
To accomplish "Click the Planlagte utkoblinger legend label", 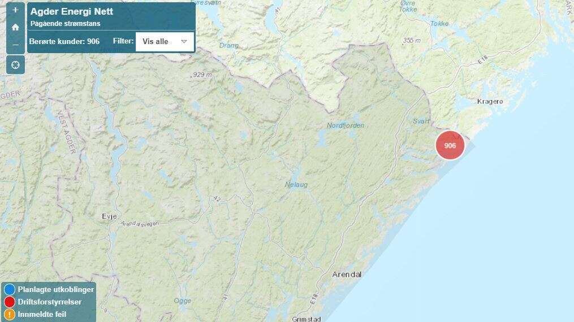I will click(x=56, y=289).
